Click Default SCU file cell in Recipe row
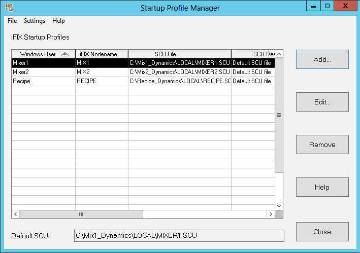The height and width of the screenshot is (253, 360). [253, 81]
